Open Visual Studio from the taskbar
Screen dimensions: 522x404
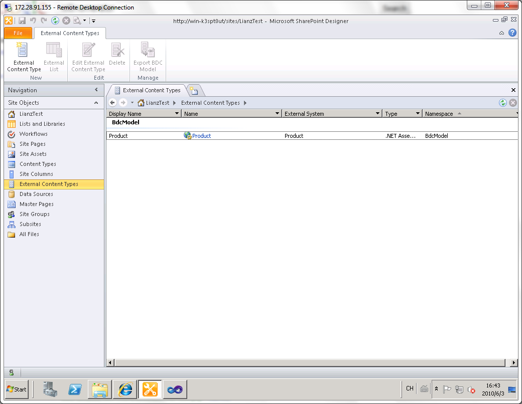point(175,389)
